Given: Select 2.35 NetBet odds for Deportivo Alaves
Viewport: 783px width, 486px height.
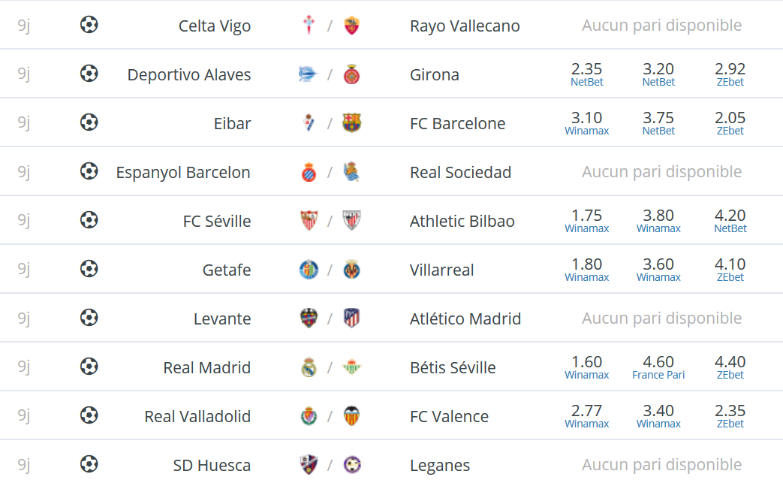Looking at the screenshot, I should coord(587,74).
